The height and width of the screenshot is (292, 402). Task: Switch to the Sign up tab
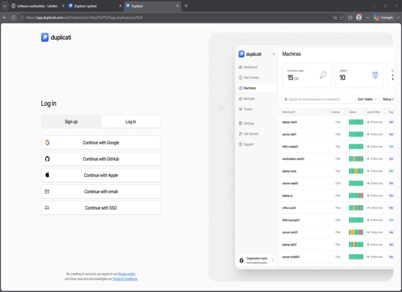(x=71, y=121)
